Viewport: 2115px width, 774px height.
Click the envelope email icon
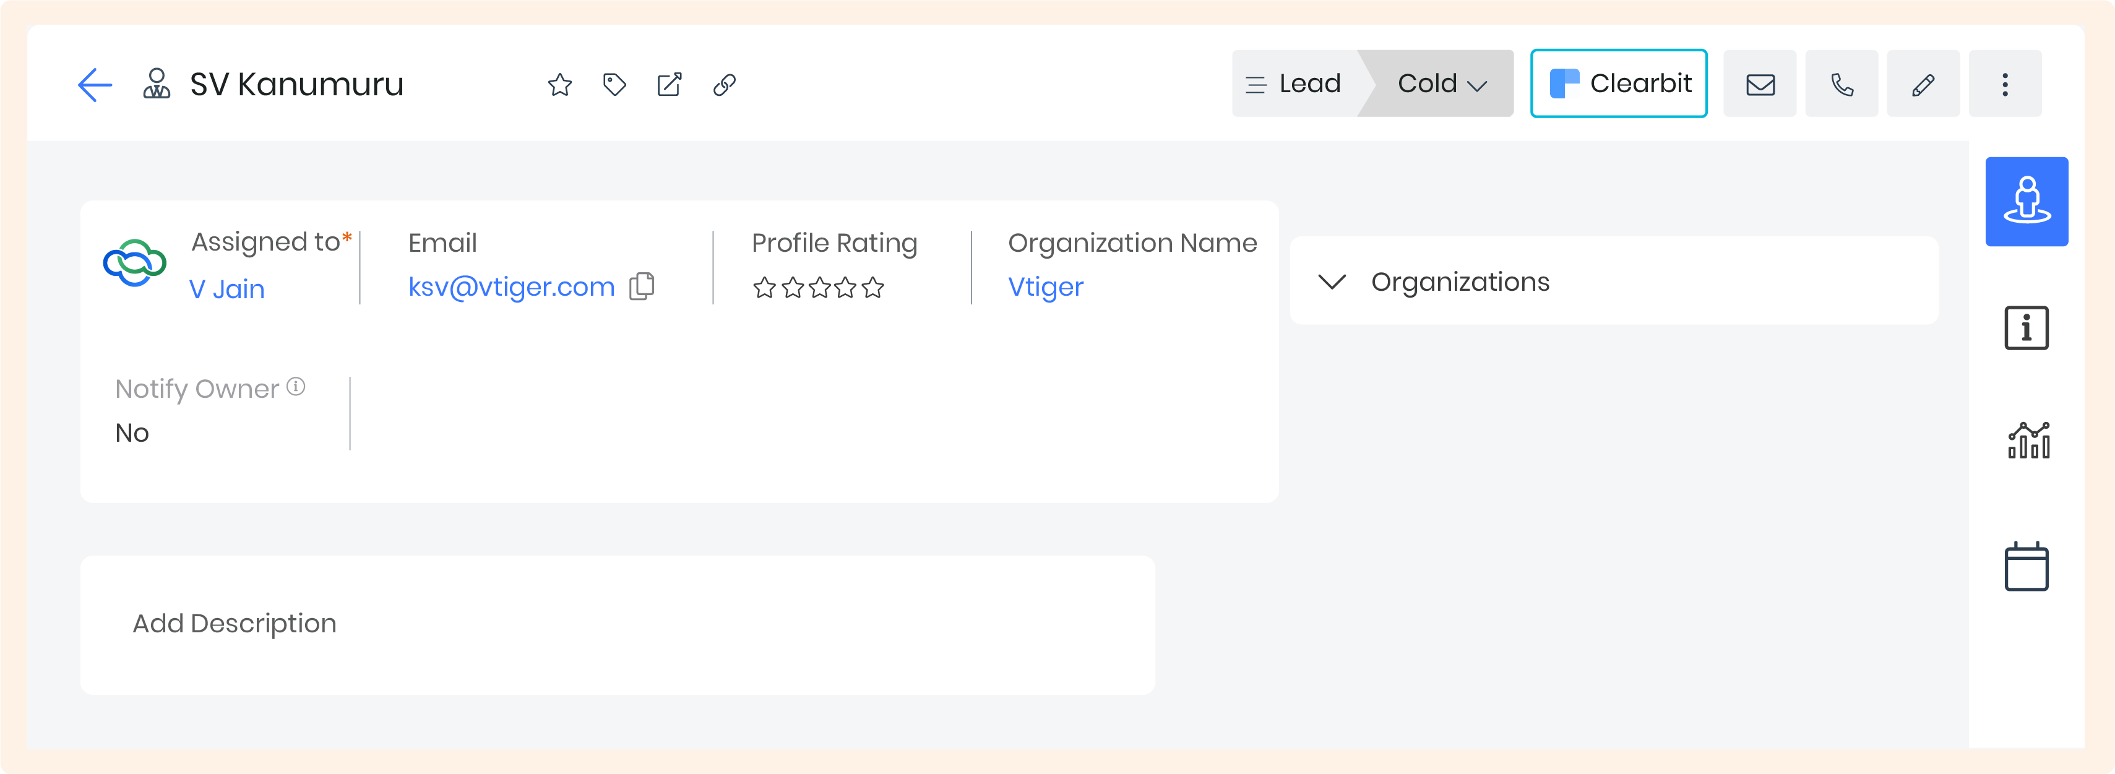click(x=1759, y=84)
